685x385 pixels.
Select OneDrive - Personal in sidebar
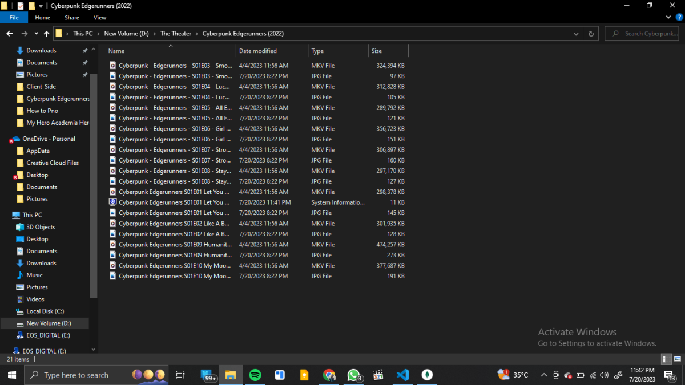(49, 139)
